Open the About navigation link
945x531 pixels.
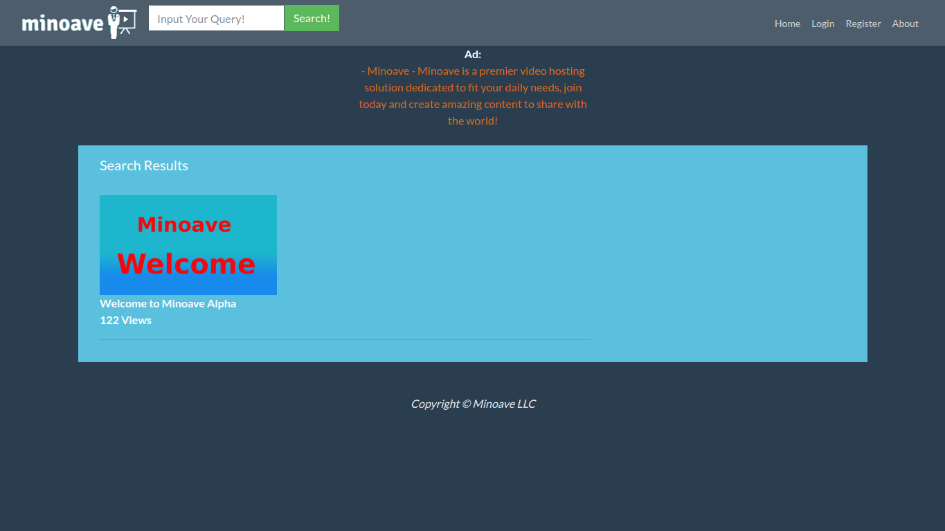(905, 24)
